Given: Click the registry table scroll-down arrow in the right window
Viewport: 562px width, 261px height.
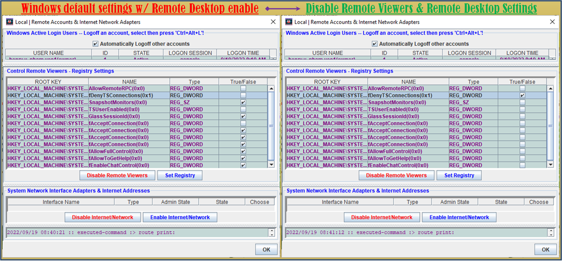Looking at the screenshot, I should [550, 165].
